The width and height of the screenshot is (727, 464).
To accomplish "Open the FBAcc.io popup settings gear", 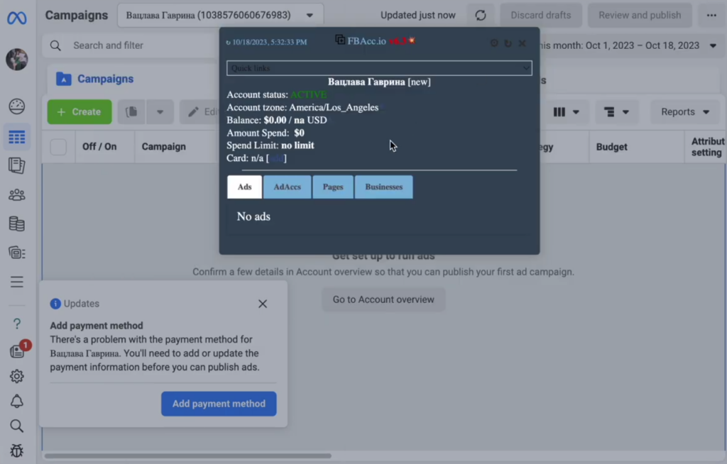I will pos(494,43).
